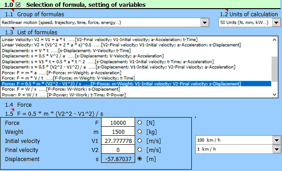Screen dimensions: 282x171
Task: Click the Initial velocity field 27.777778
Action: point(118,141)
